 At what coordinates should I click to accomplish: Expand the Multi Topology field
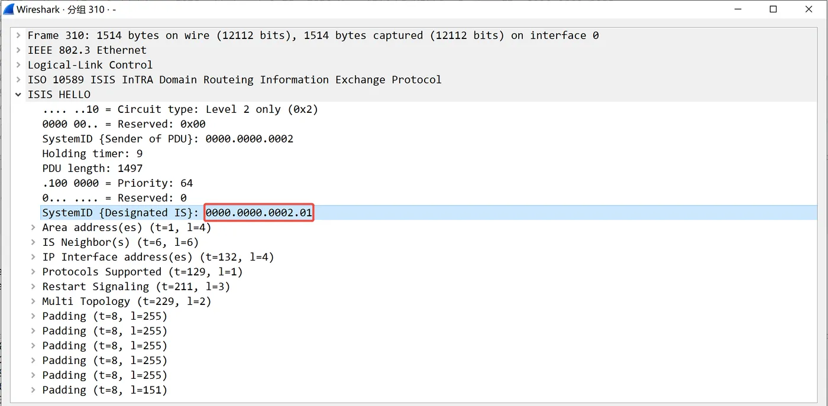click(34, 301)
